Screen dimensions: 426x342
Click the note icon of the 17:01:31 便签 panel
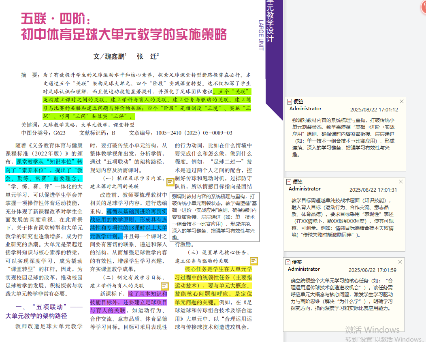point(289,182)
